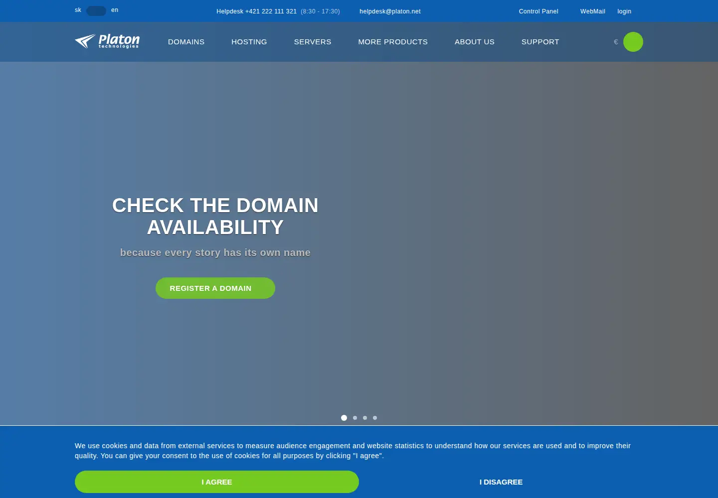Open the SUPPORT menu

pyautogui.click(x=540, y=42)
